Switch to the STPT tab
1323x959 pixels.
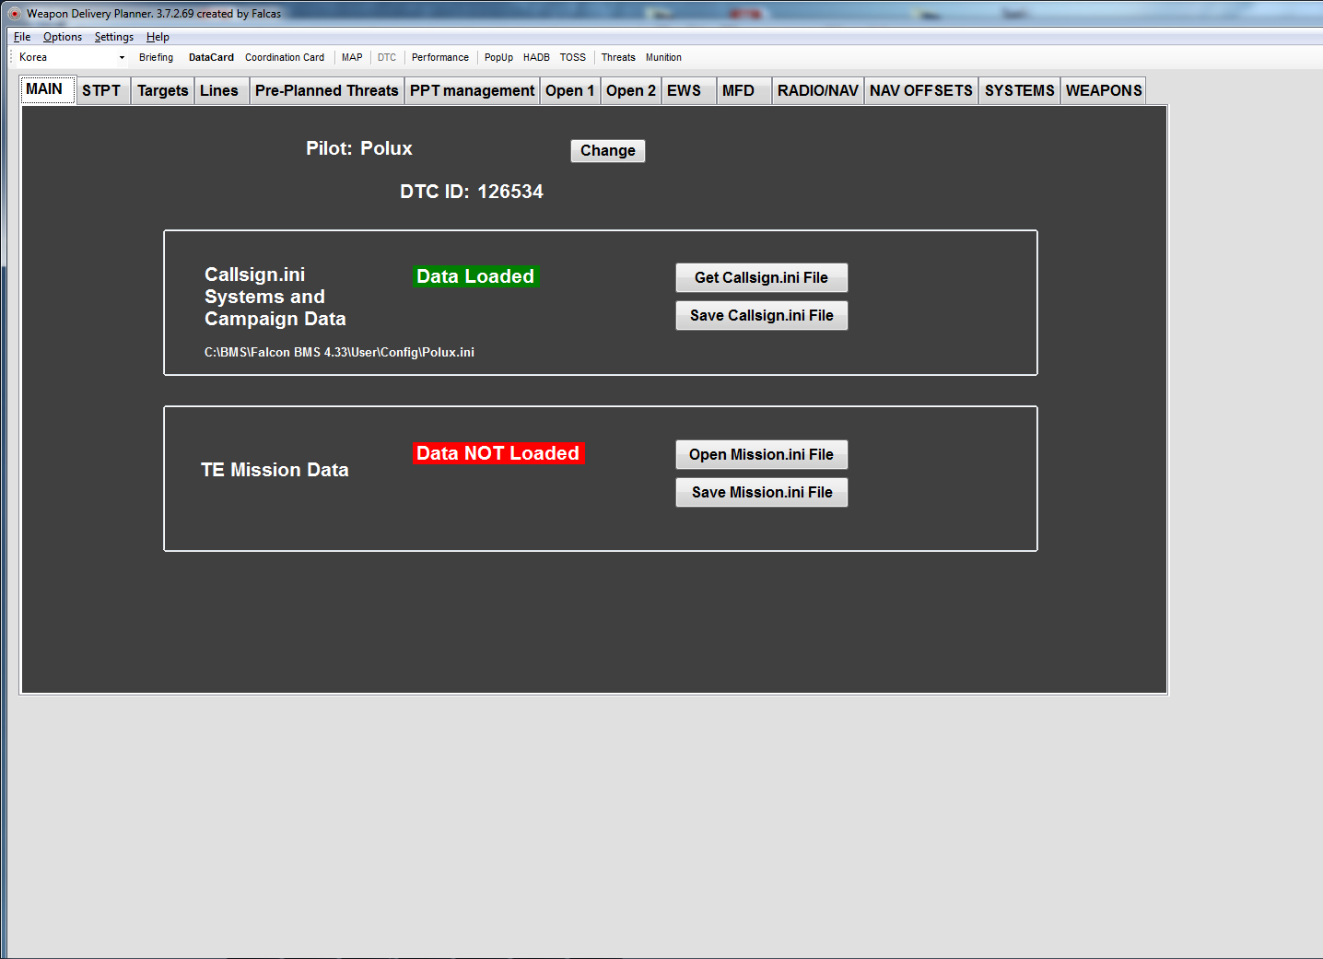click(101, 90)
